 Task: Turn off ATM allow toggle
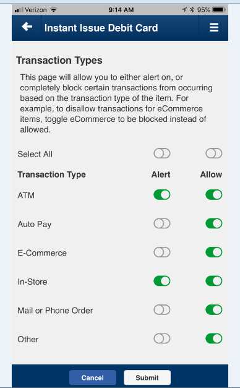click(x=214, y=195)
